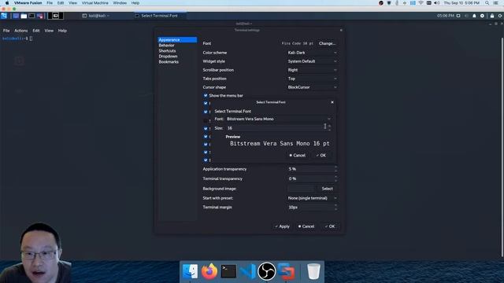Screen dimensions: 504x283
Task: Click the volume icon in the macOS menu bar
Action: tap(436, 3)
